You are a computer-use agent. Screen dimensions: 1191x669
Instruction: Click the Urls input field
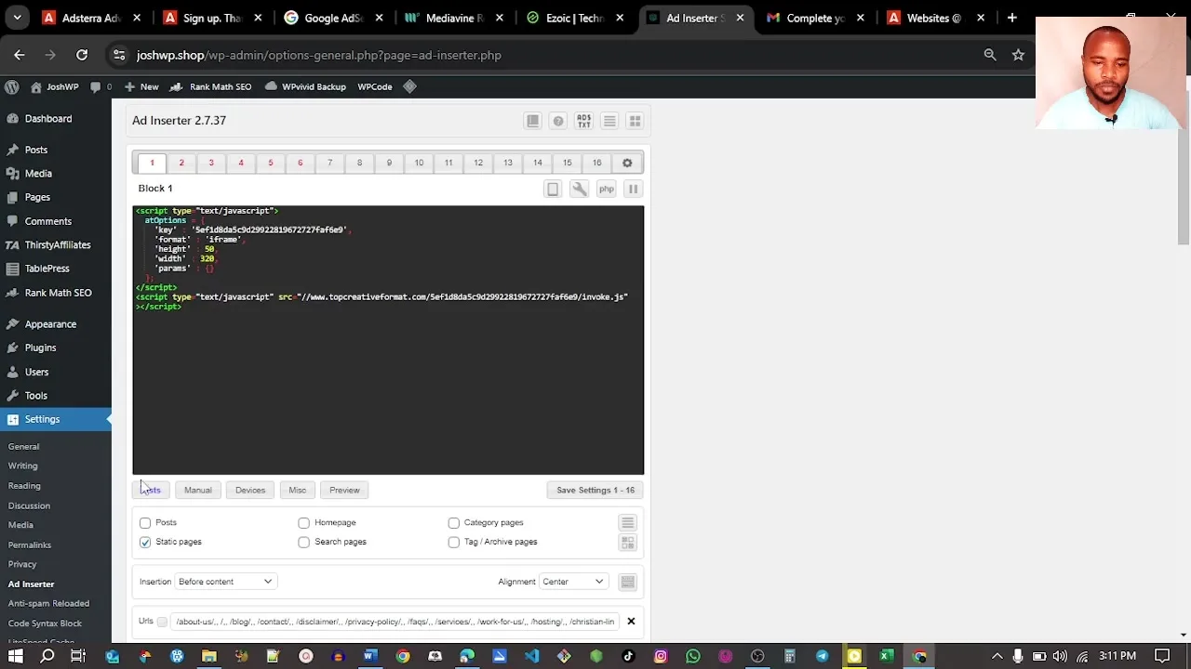tap(395, 622)
